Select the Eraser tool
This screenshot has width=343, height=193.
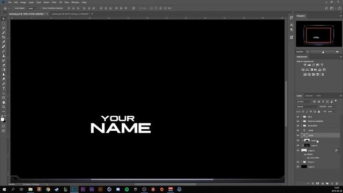(4, 65)
